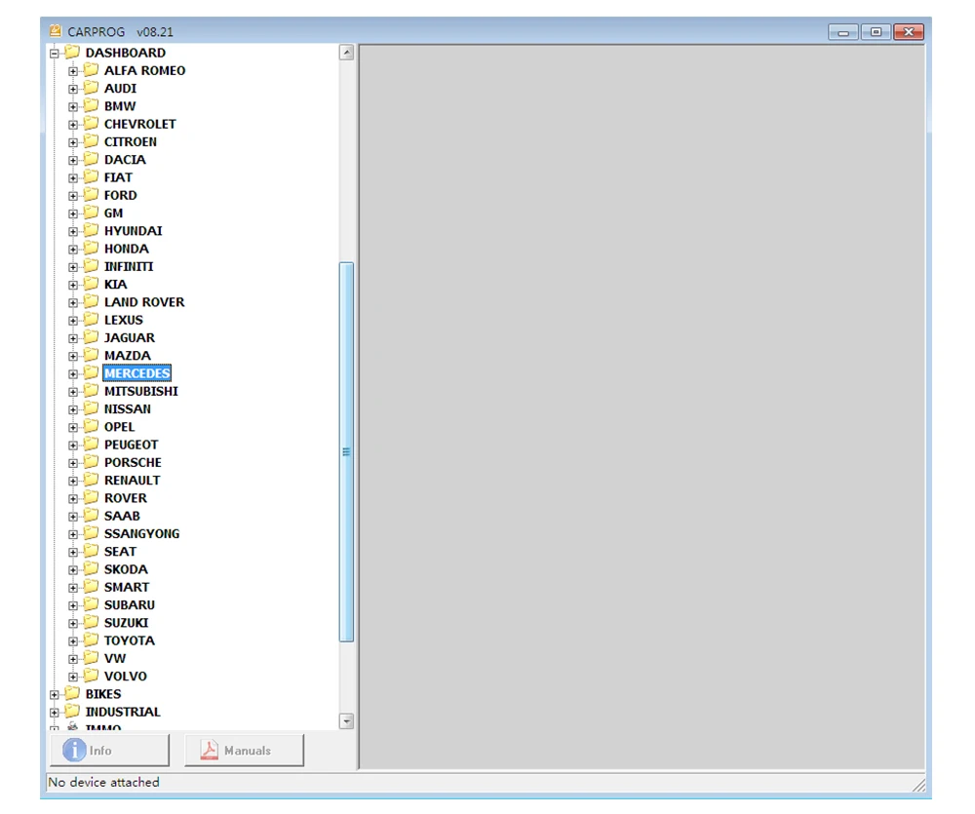Click the ROVER folder icon

[92, 497]
